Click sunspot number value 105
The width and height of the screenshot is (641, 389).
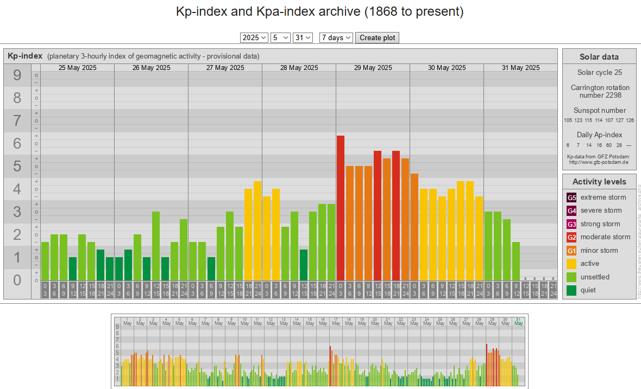pos(568,120)
